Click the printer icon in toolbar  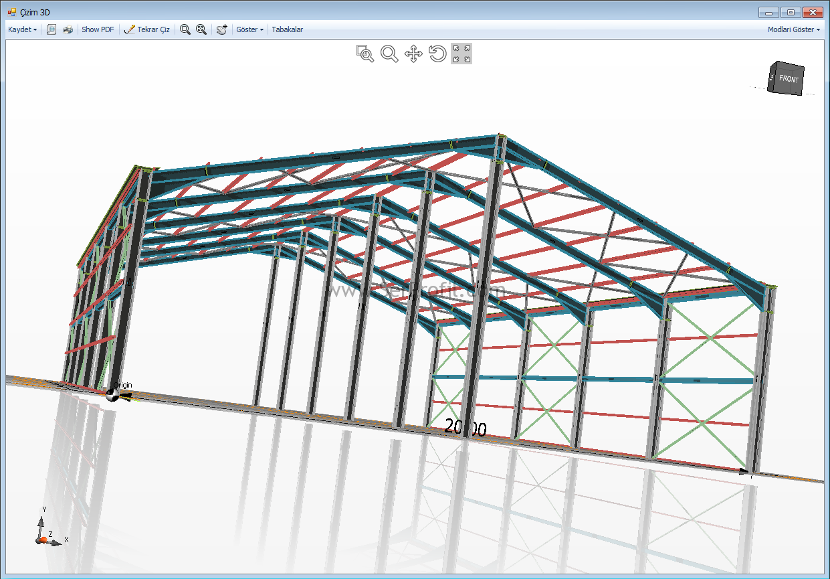coord(68,29)
